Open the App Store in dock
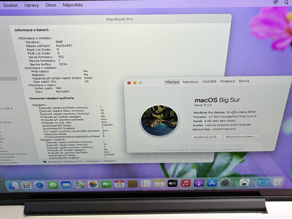The height and width of the screenshot is (219, 292). point(212,183)
